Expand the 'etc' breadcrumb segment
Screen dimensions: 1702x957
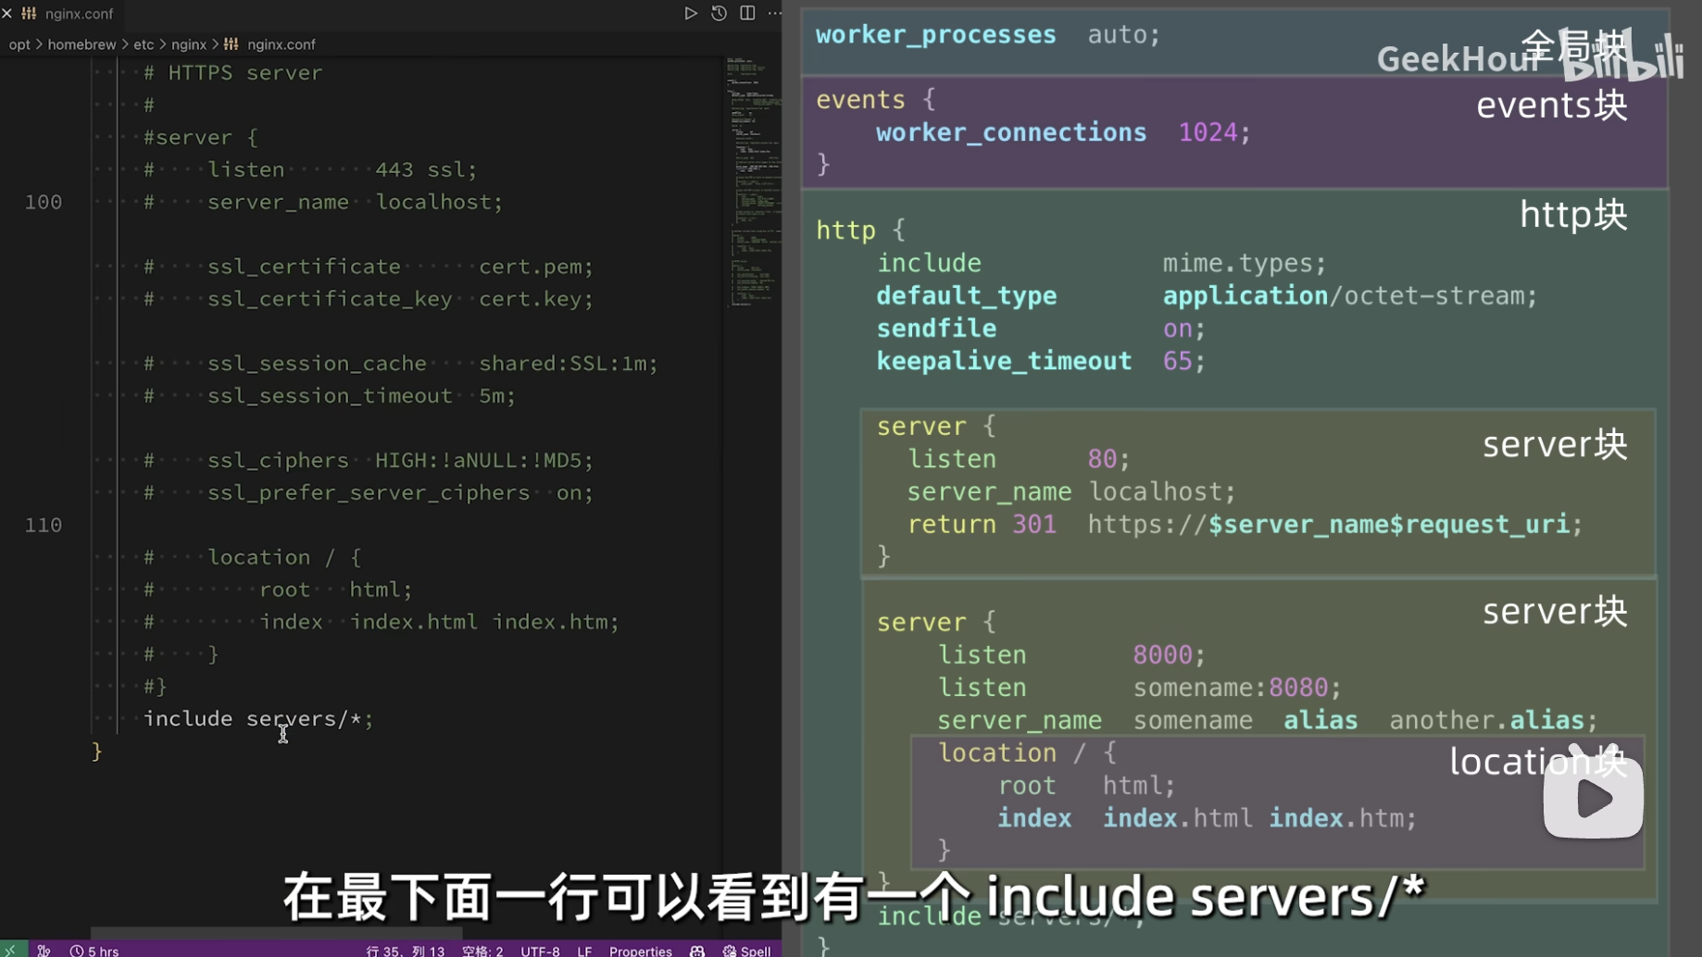[144, 44]
